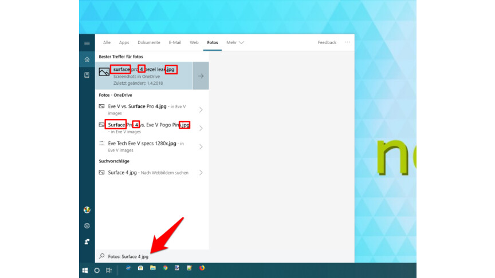Image resolution: width=495 pixels, height=278 pixels.
Task: Switch to the Alle tab
Action: pos(107,42)
